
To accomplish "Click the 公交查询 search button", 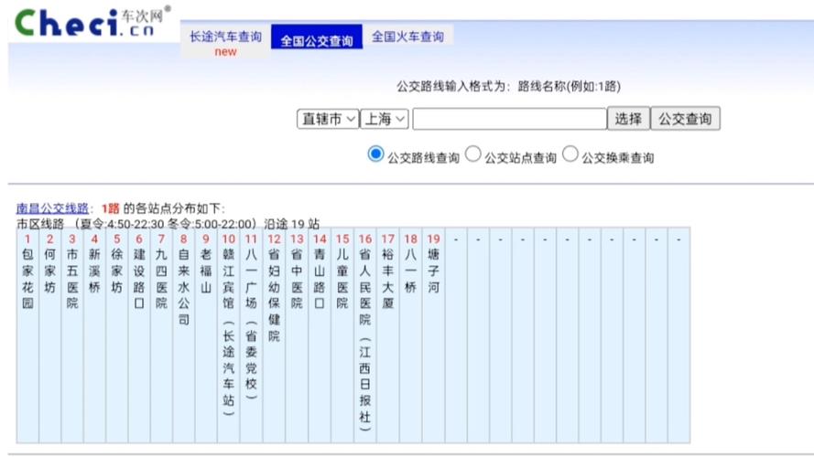I will coord(685,119).
